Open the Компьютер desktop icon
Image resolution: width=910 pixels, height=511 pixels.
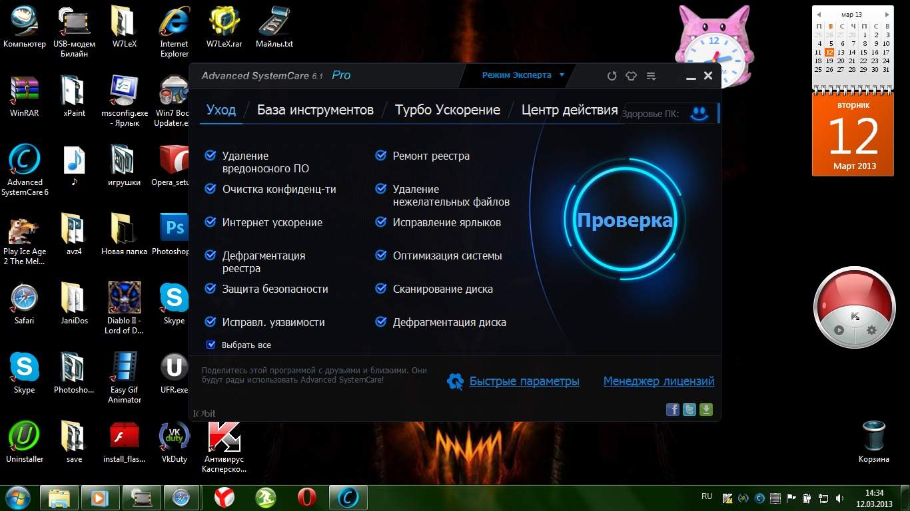[x=25, y=27]
